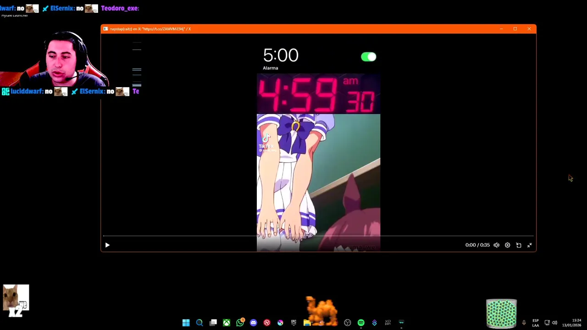Screen dimensions: 587x330
Task: Click the back-to-tab icon beside the settings gear
Action: (519, 245)
